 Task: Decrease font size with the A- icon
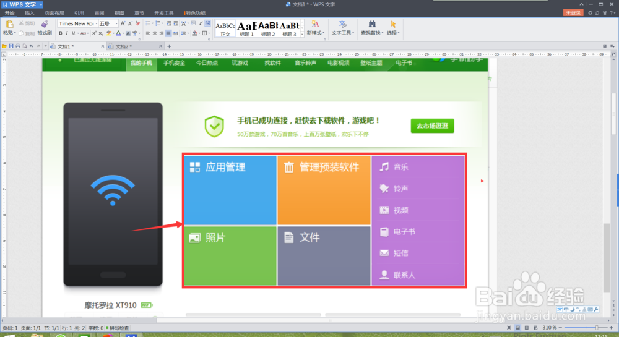pos(130,23)
